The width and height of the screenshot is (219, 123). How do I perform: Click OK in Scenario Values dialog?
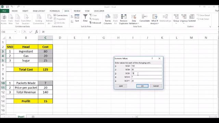coord(142,86)
